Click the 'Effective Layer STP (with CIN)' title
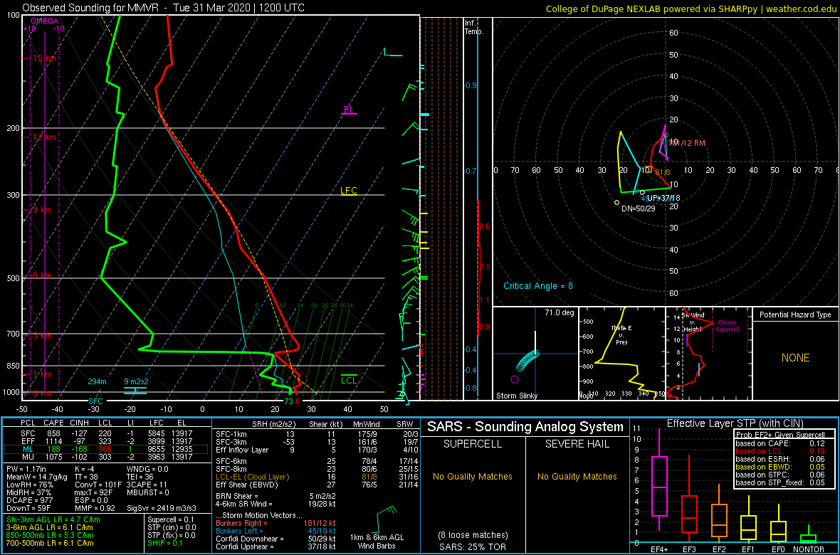840x555 pixels. [x=735, y=423]
